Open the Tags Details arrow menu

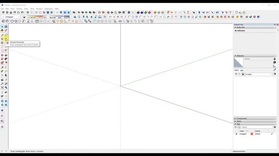275,127
